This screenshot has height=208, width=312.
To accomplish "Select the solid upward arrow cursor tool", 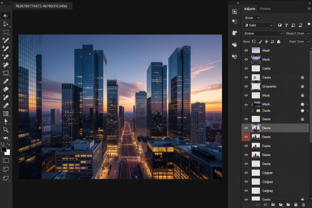I will 6,122.
